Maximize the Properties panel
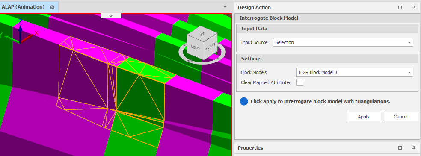The width and height of the screenshot is (421, 156). point(400,148)
